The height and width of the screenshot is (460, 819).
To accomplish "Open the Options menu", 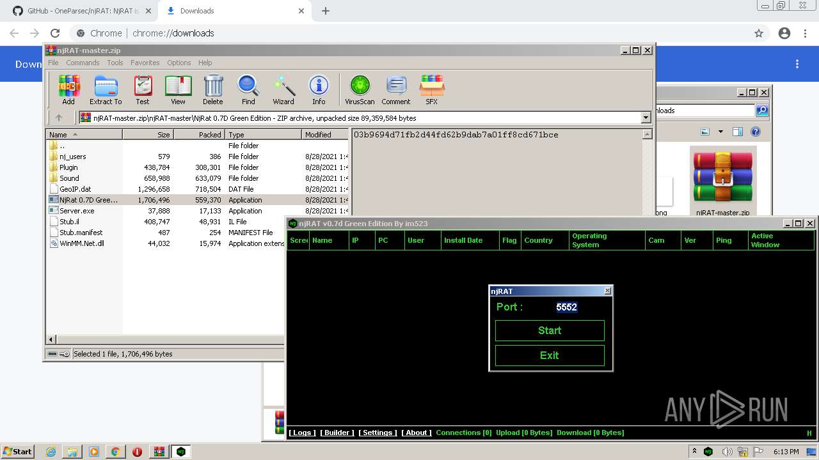I will pos(179,63).
